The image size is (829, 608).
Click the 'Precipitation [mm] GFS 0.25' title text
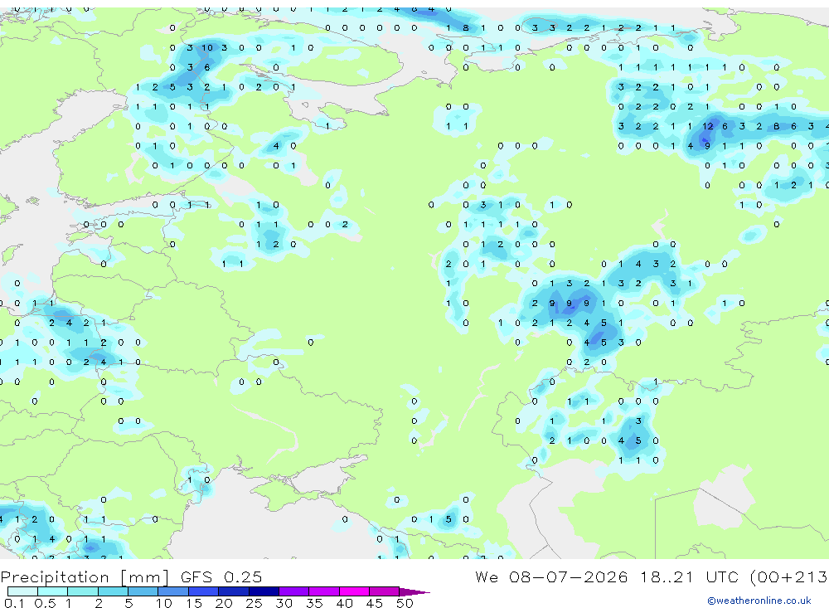point(131,577)
